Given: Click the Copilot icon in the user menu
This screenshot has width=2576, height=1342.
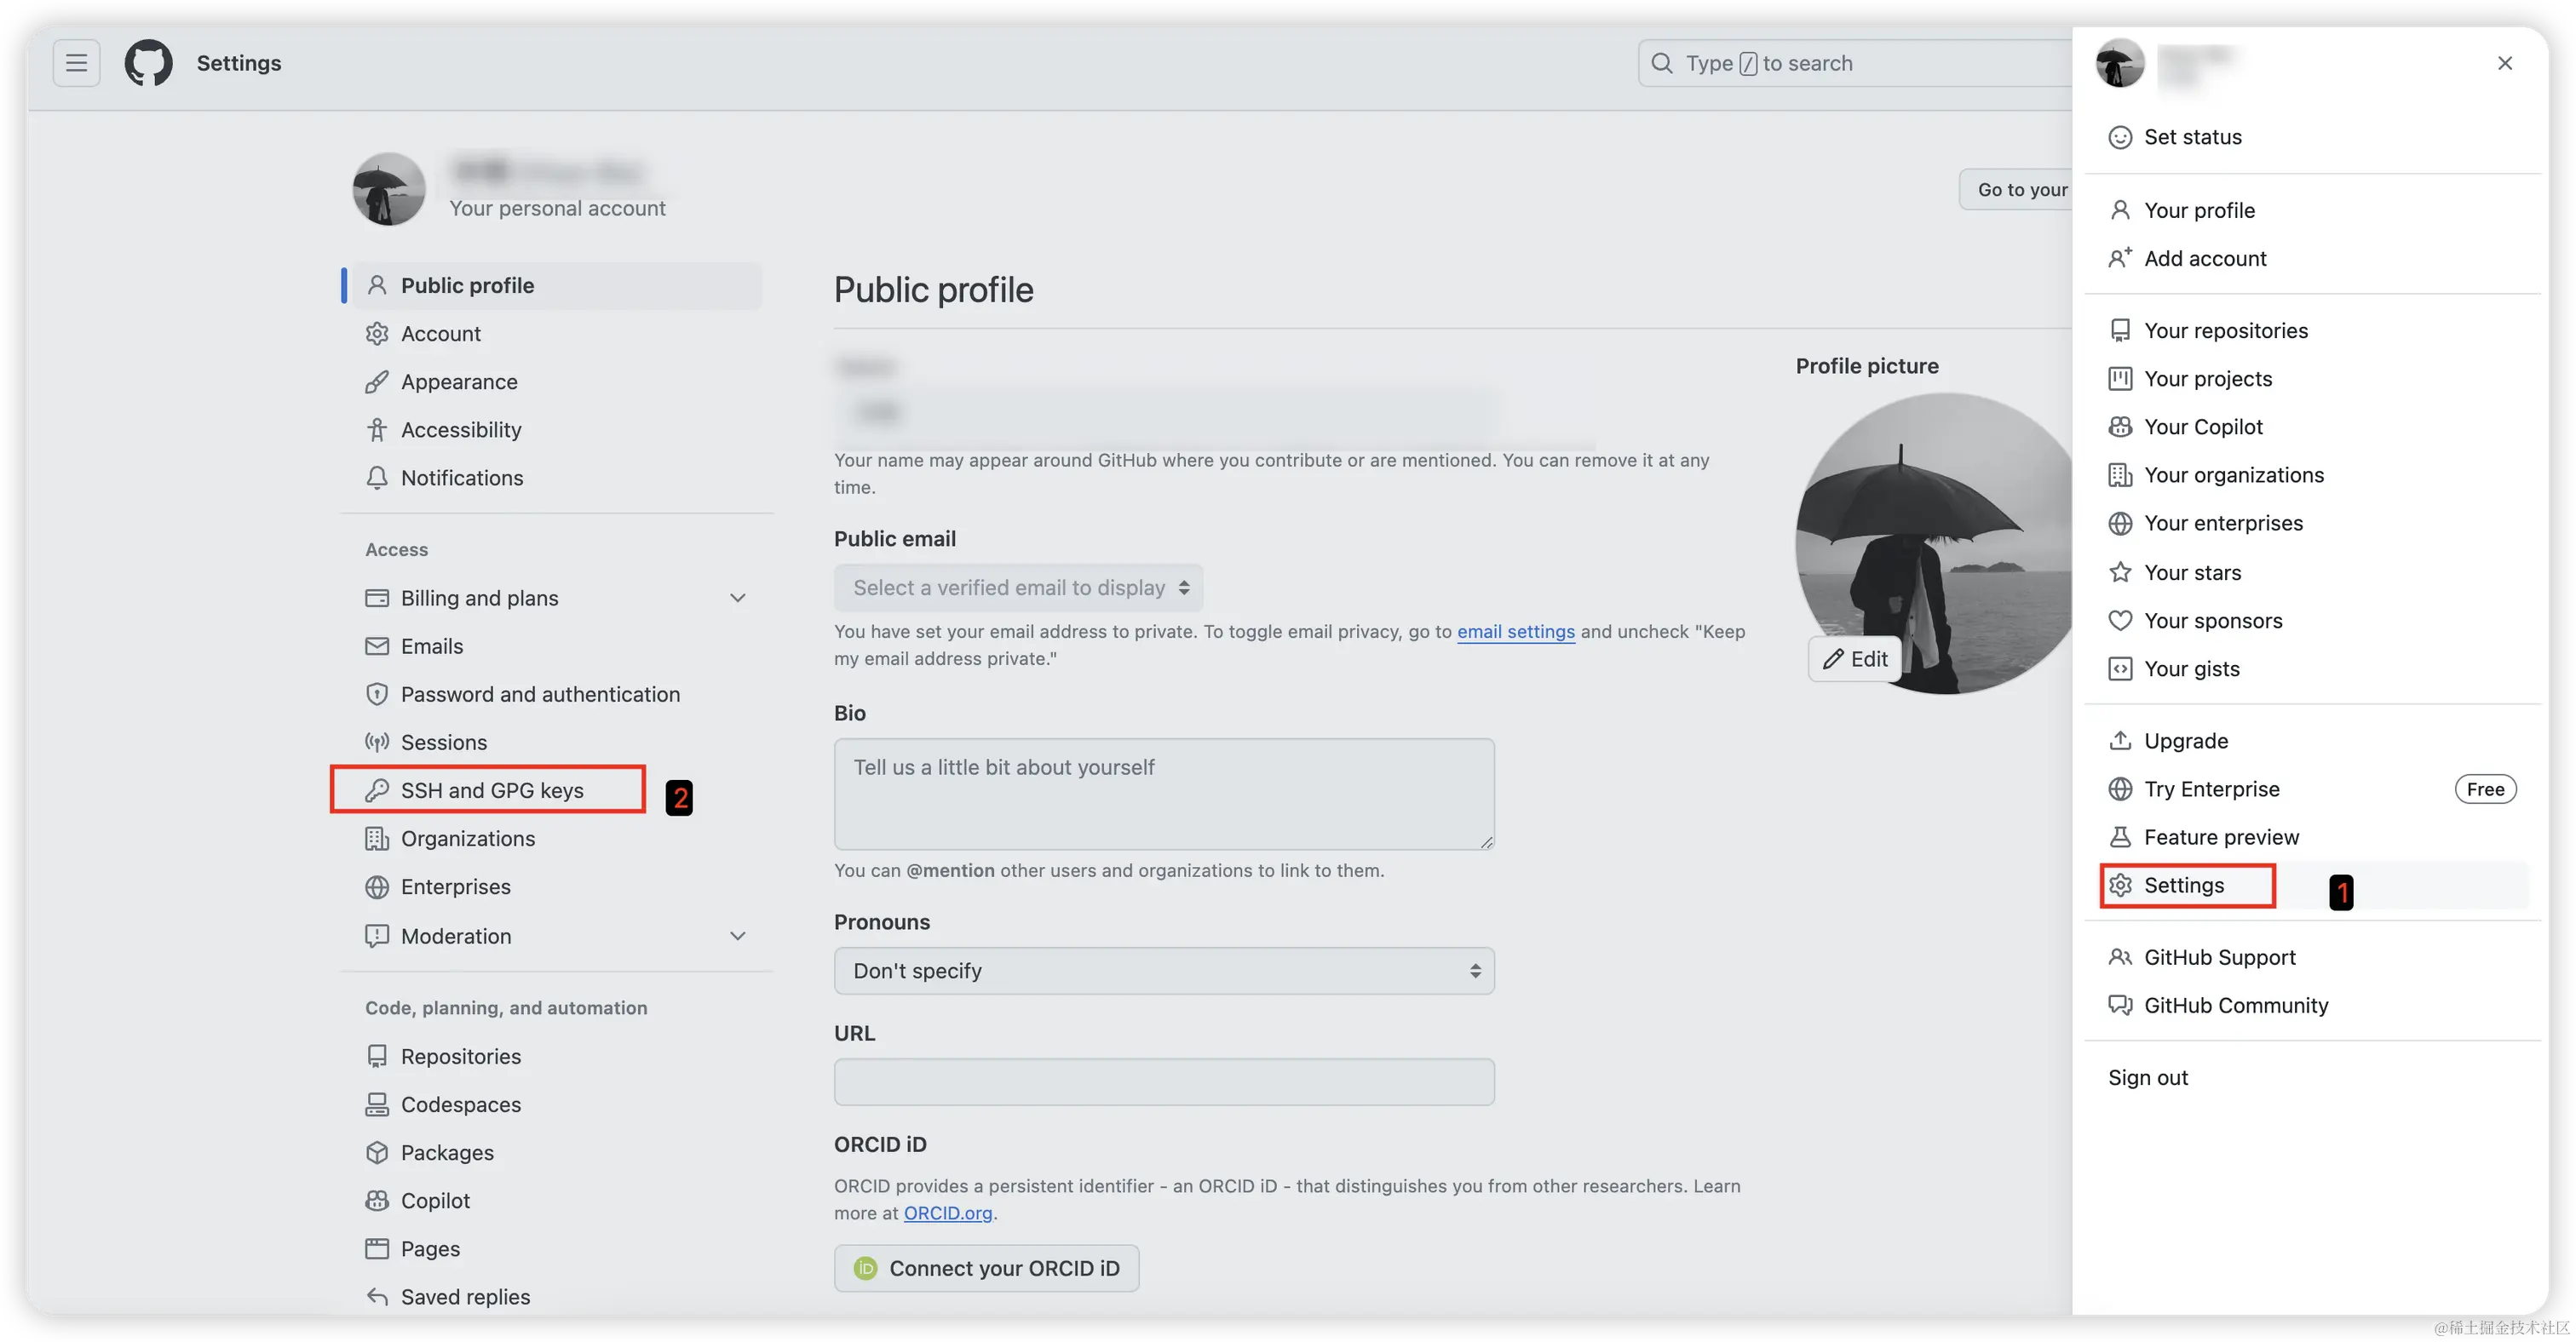Looking at the screenshot, I should [x=2120, y=427].
